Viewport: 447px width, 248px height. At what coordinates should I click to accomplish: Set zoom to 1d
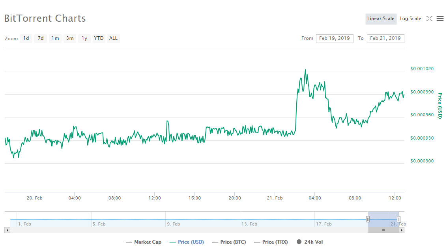tap(26, 38)
